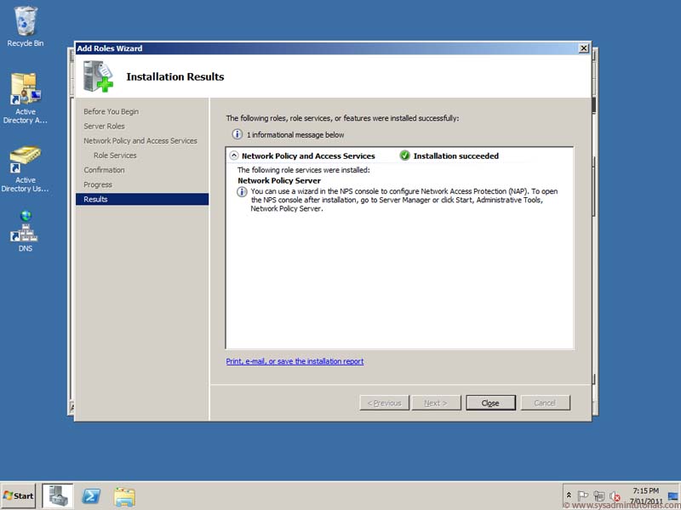Open Windows Explorer from taskbar
The height and width of the screenshot is (510, 681).
point(124,496)
